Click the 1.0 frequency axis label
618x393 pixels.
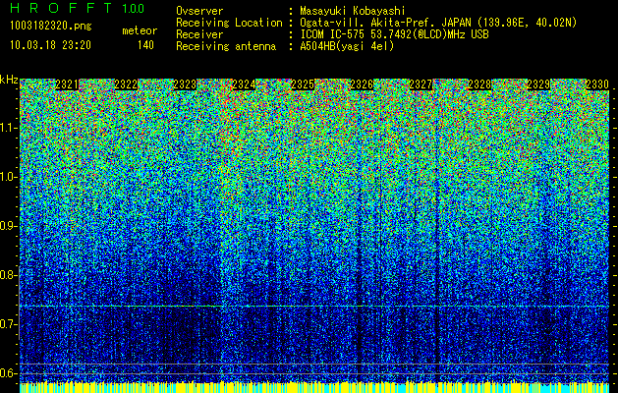click(8, 177)
